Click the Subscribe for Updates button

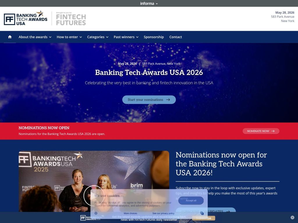coord(207,211)
